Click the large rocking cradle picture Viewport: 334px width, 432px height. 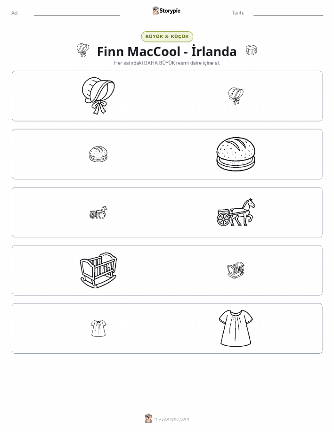pyautogui.click(x=98, y=270)
